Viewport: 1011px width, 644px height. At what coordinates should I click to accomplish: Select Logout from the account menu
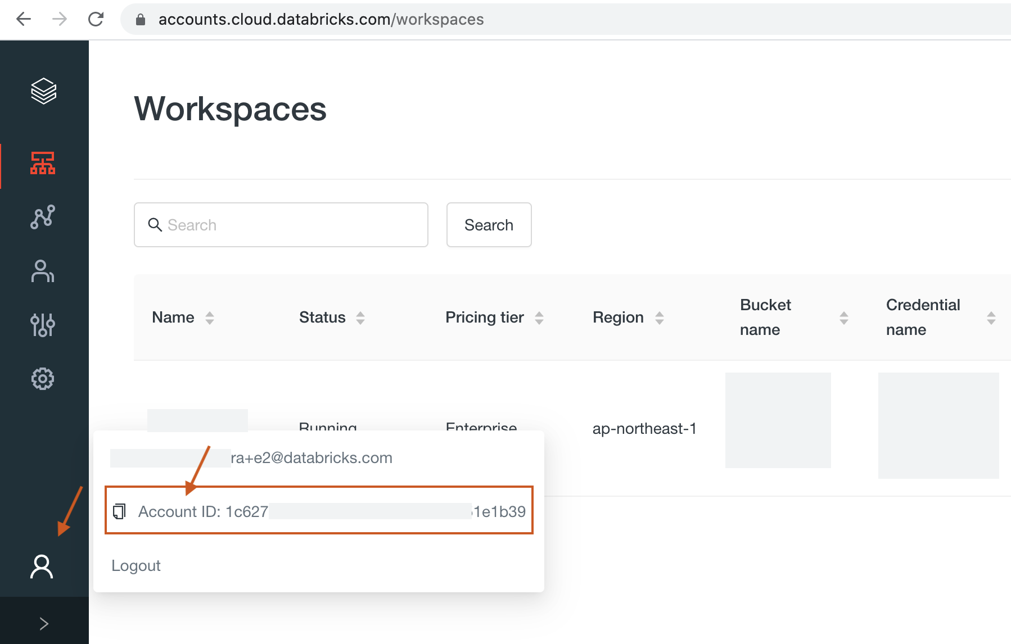136,565
